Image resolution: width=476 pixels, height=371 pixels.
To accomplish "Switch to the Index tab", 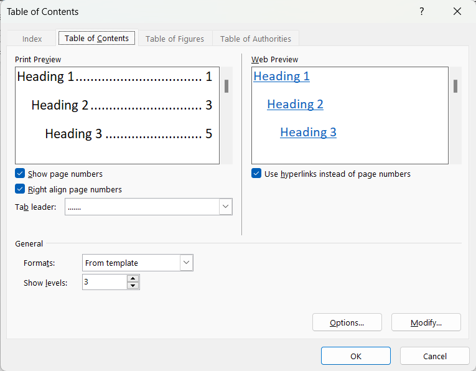I will [x=32, y=39].
